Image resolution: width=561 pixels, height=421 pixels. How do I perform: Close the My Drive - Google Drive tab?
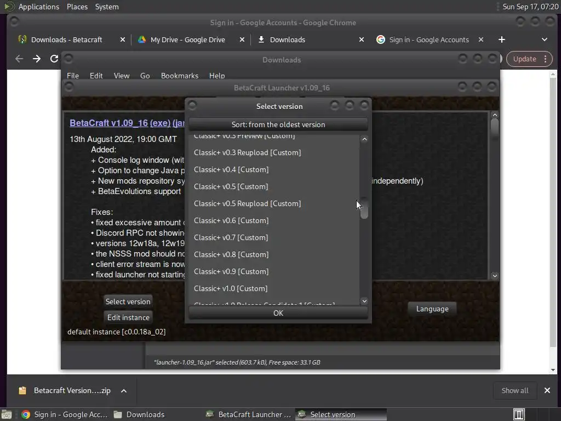(242, 39)
